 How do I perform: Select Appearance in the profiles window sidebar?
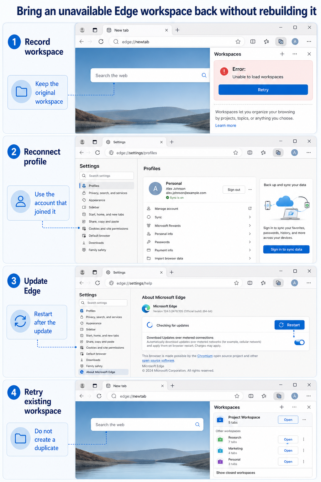point(107,200)
